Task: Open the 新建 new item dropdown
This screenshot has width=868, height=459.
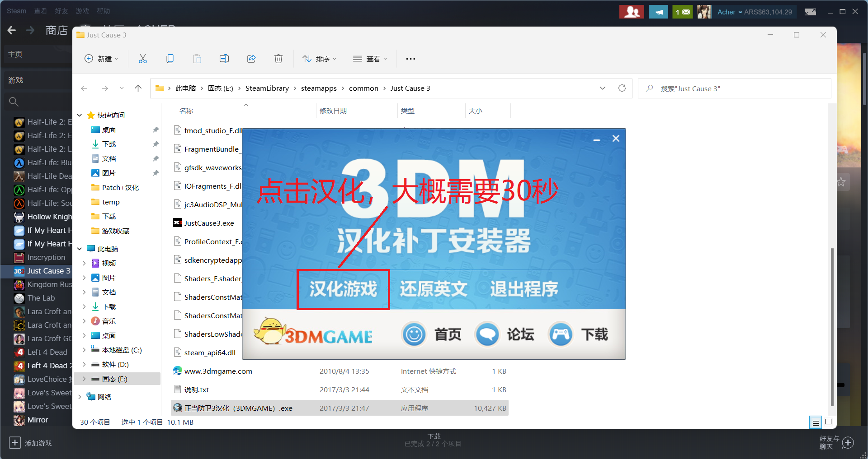Action: pos(102,59)
